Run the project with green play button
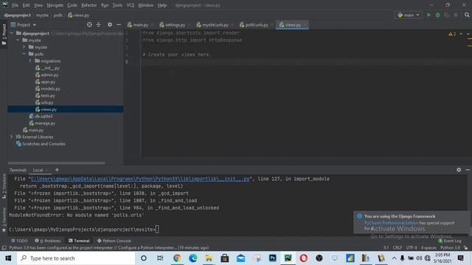472x265 pixels. coord(428,15)
